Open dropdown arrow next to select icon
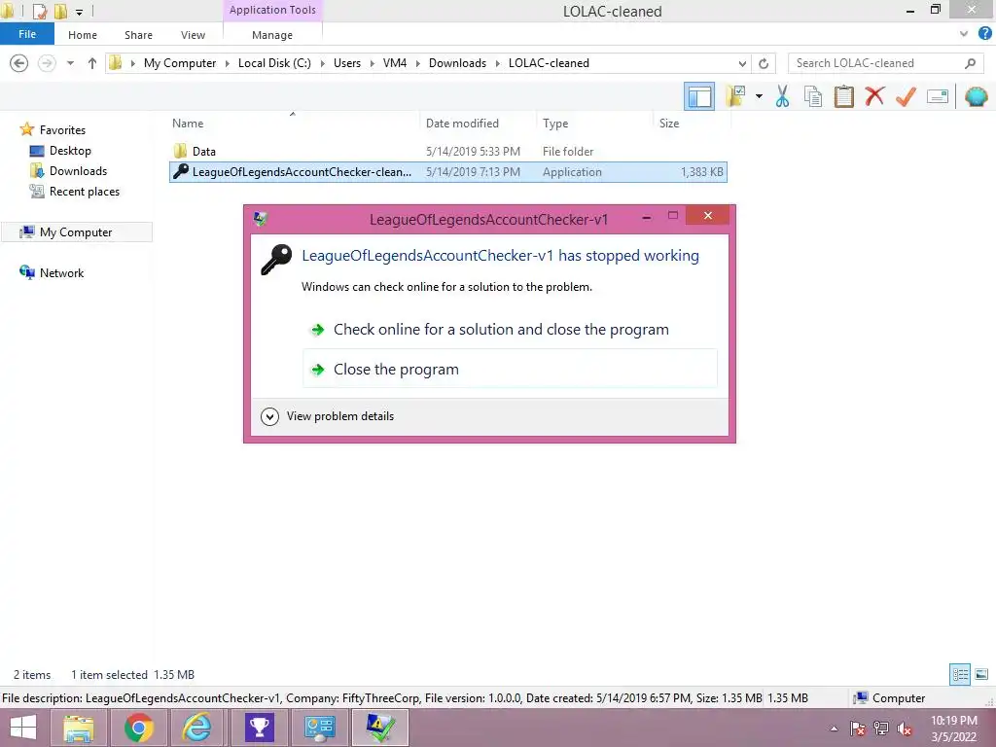The height and width of the screenshot is (747, 996). tap(759, 96)
